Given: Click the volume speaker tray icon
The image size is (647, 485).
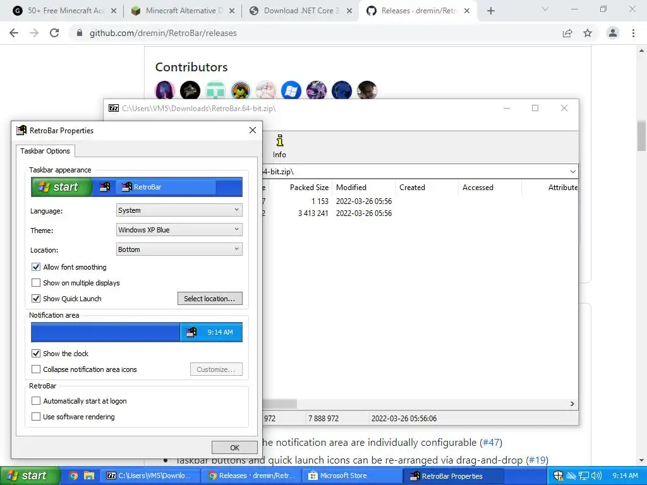Looking at the screenshot, I should (x=596, y=476).
